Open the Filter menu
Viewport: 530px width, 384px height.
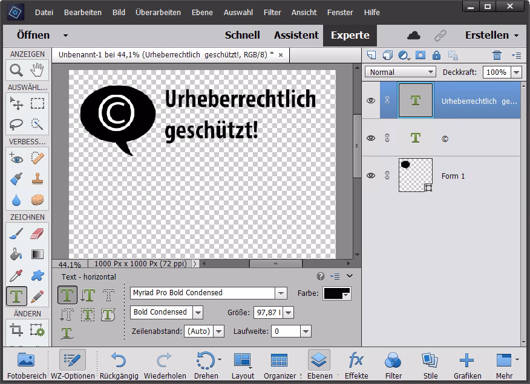pos(272,12)
